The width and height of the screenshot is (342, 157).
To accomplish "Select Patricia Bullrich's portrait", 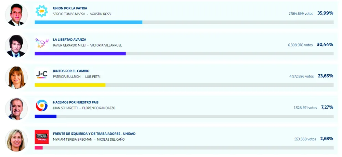I will [16, 77].
